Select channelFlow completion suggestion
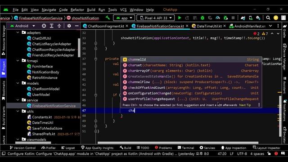The height and width of the screenshot is (162, 288). 191,82
